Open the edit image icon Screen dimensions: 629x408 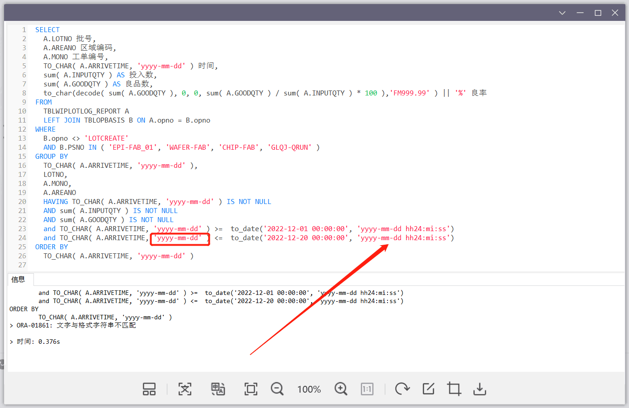point(428,389)
